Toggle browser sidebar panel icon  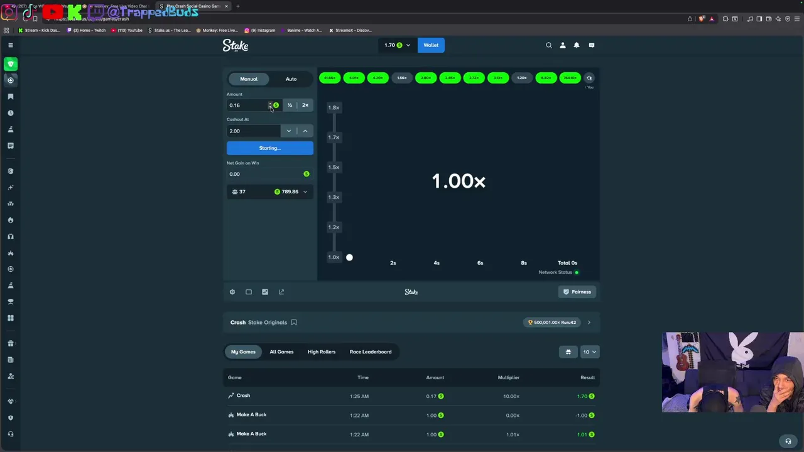(x=759, y=19)
